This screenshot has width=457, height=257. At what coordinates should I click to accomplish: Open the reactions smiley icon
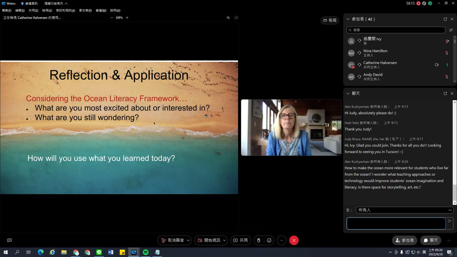(x=269, y=240)
